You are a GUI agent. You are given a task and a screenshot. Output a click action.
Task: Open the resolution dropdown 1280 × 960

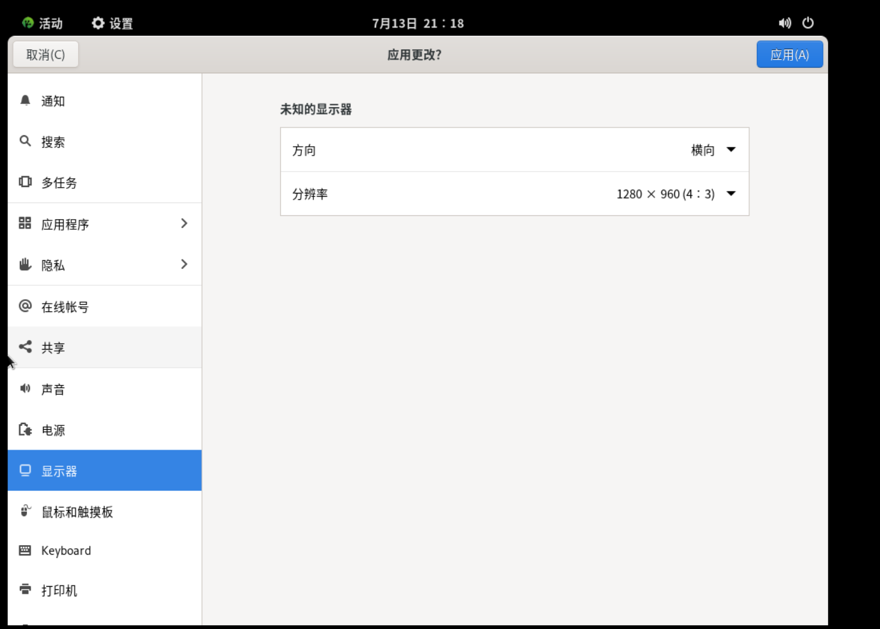point(676,194)
